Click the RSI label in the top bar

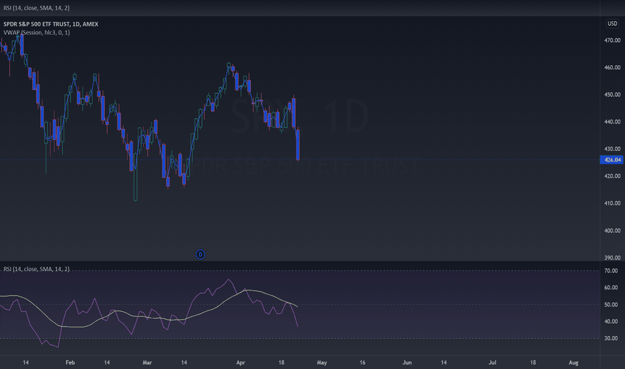click(x=36, y=7)
